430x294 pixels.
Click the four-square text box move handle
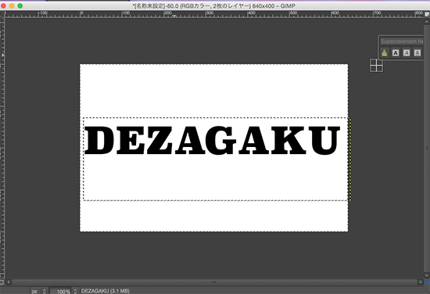pos(376,66)
